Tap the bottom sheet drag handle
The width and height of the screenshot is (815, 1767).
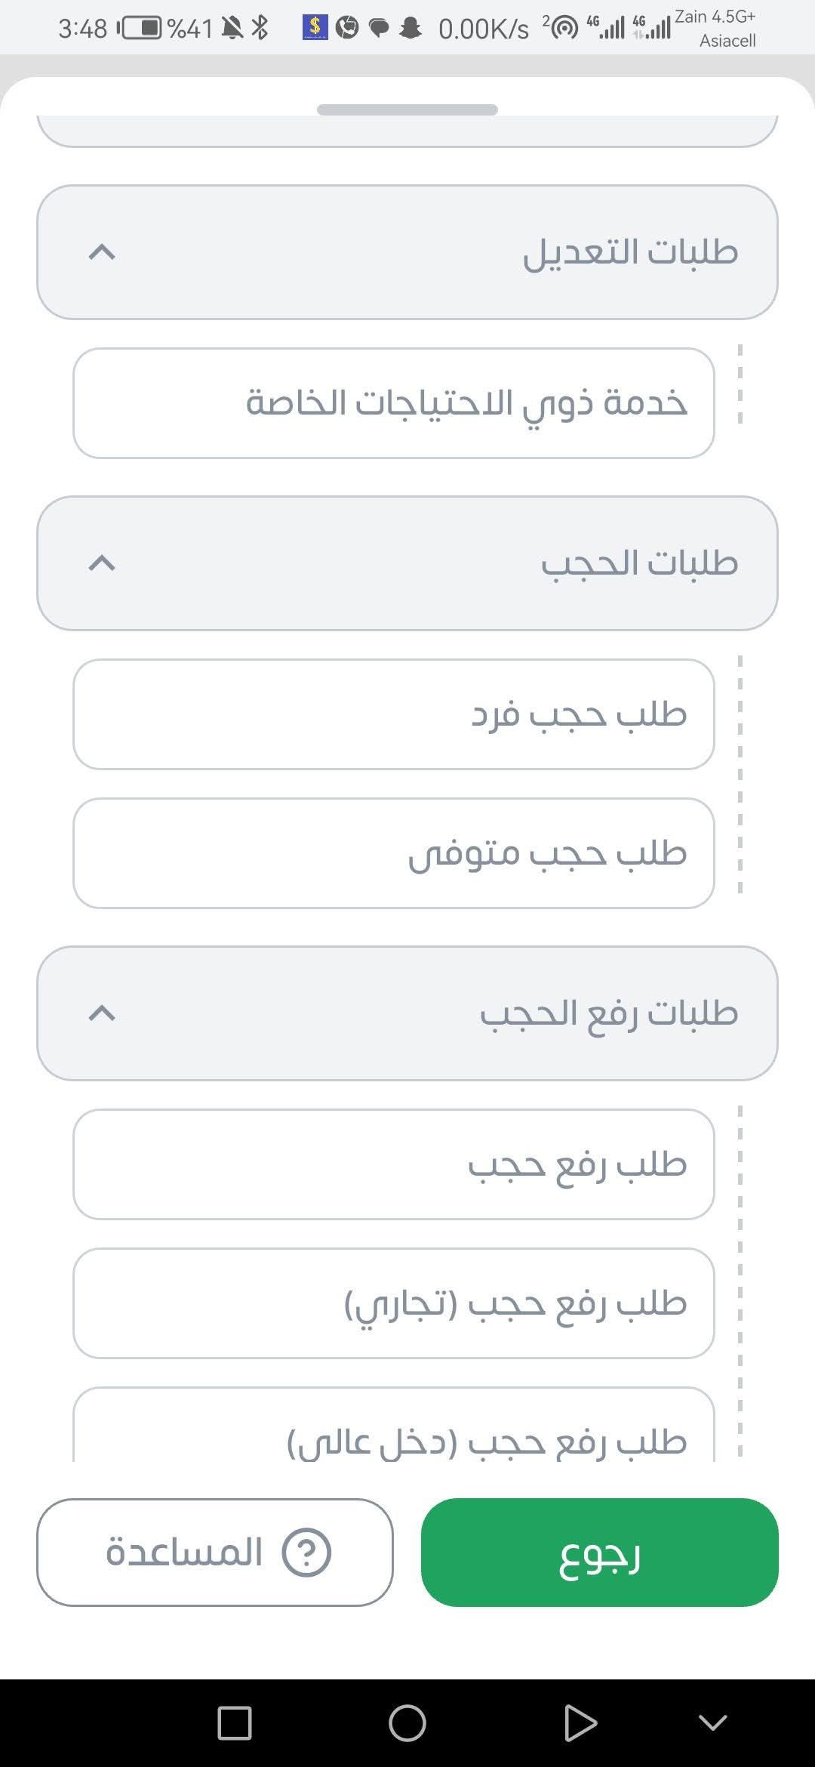[407, 110]
